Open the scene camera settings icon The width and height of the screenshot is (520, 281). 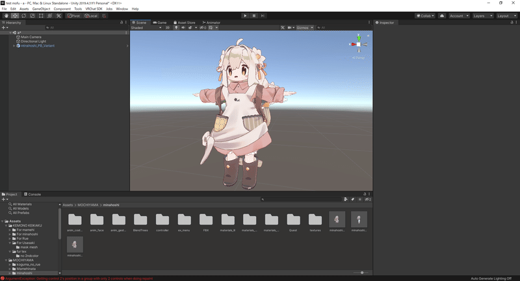[289, 28]
